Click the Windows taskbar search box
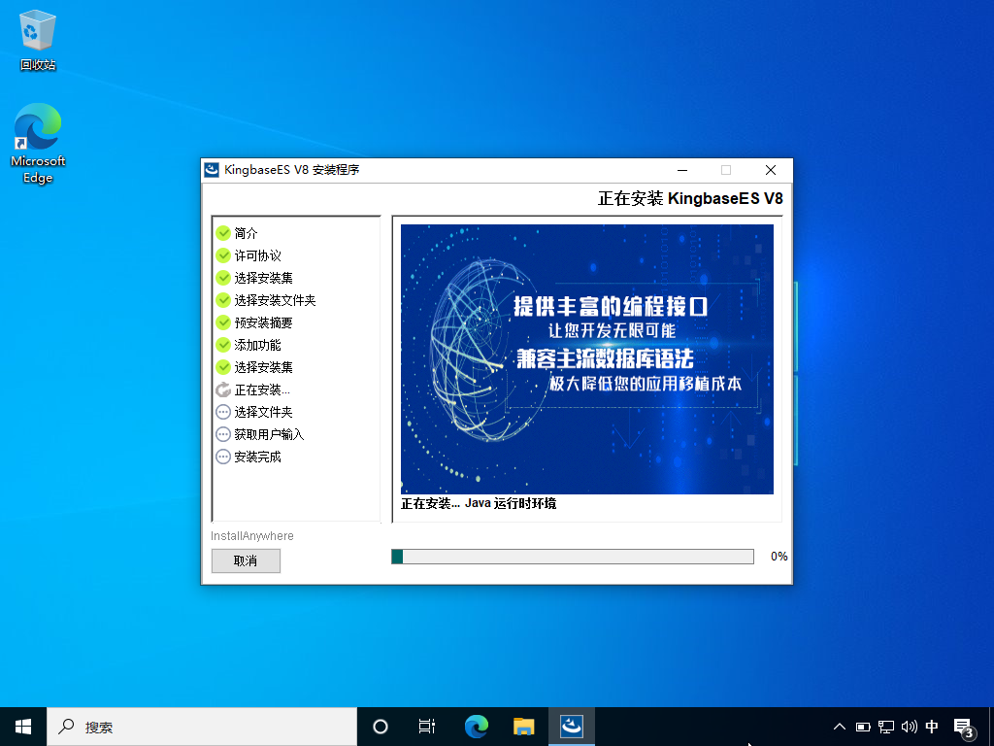The image size is (994, 746). pos(202,726)
